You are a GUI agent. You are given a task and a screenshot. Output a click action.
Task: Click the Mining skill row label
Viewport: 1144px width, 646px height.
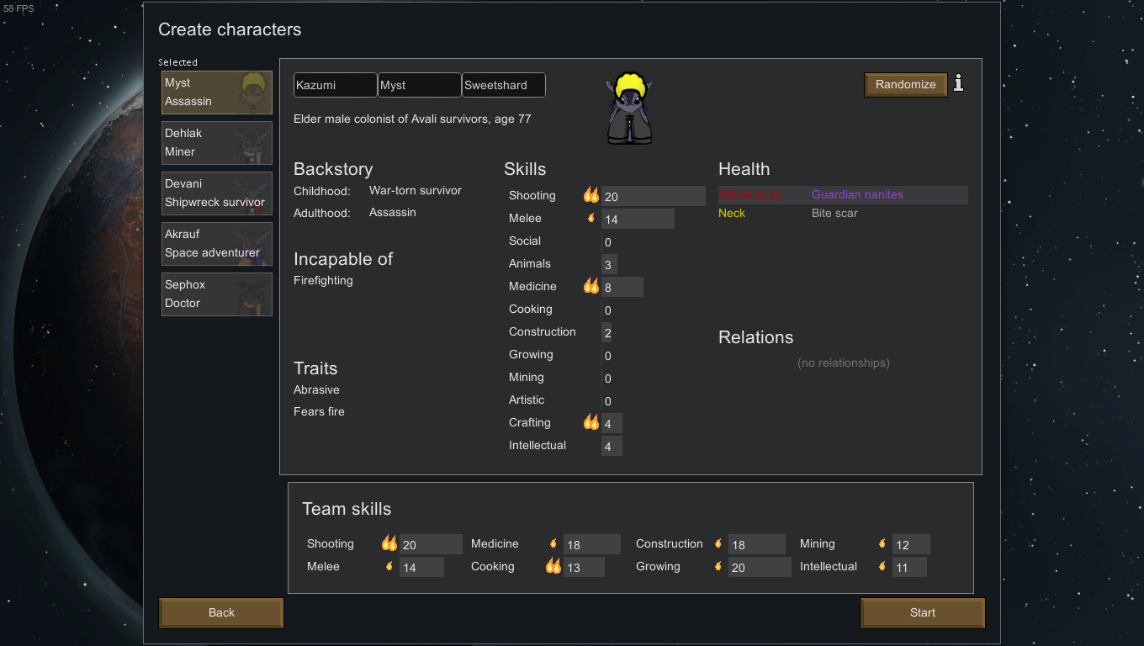pos(527,377)
